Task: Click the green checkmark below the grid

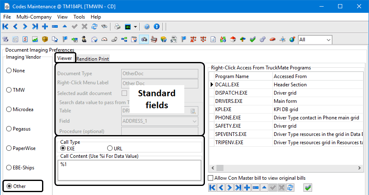Action: point(308,188)
